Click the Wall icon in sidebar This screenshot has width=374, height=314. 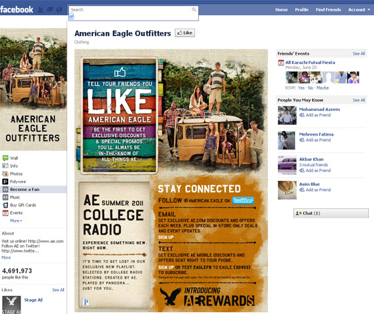tap(5, 158)
